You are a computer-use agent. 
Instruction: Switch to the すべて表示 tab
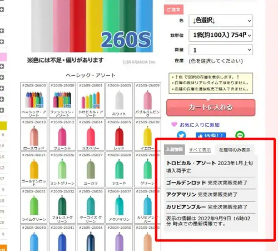click(x=200, y=150)
